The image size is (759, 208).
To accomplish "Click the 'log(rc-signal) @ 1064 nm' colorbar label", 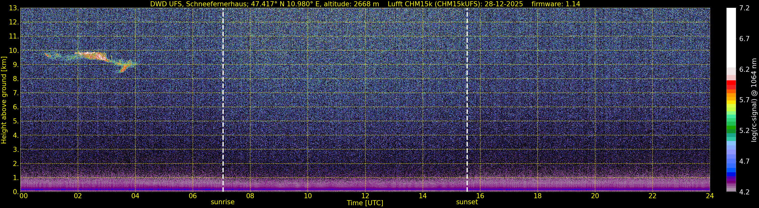I will coord(754,100).
